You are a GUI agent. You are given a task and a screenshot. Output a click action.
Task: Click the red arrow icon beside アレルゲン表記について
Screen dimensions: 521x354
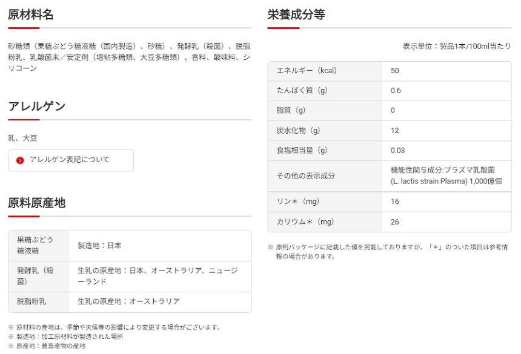tap(20, 160)
